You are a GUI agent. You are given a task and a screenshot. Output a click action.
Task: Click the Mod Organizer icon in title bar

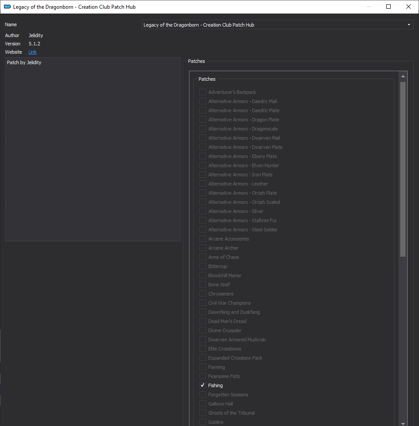7,7
